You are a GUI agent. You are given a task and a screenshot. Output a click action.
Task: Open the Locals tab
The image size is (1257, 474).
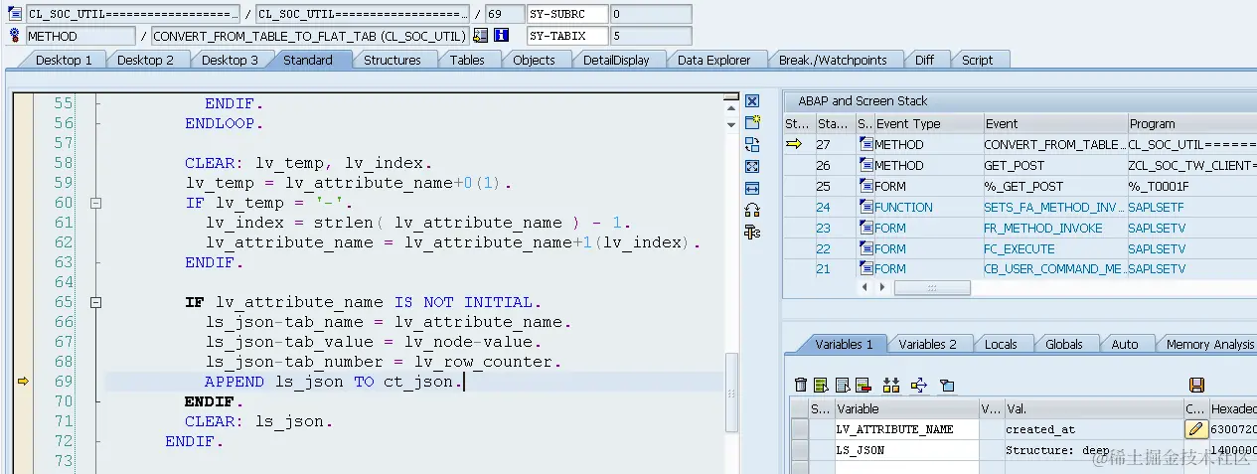[x=1001, y=344]
